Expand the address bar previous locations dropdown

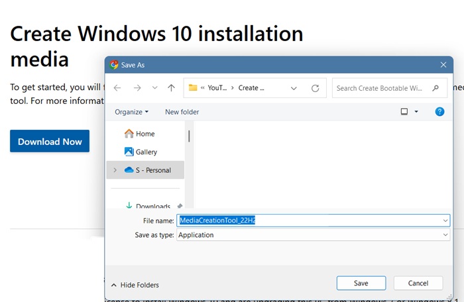click(x=294, y=88)
